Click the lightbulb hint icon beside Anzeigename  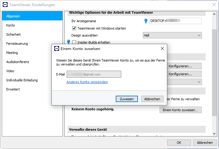click(x=146, y=21)
